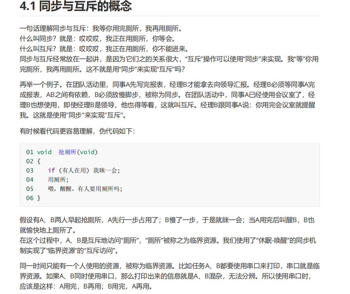Image resolution: width=350 pixels, height=294 pixels.
Task: Click the closing brace on line 06
Action: tap(38, 198)
